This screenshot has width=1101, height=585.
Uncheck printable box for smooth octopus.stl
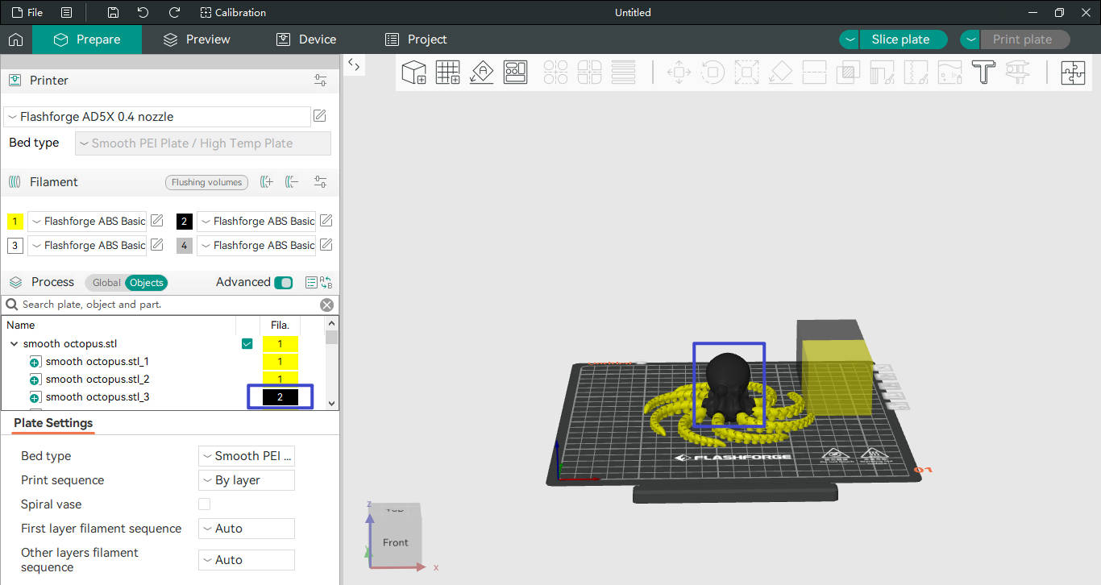point(247,344)
